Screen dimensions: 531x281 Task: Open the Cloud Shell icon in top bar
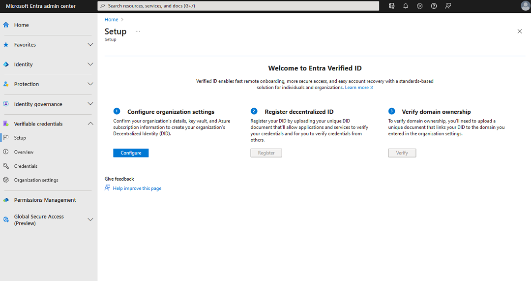pyautogui.click(x=391, y=6)
